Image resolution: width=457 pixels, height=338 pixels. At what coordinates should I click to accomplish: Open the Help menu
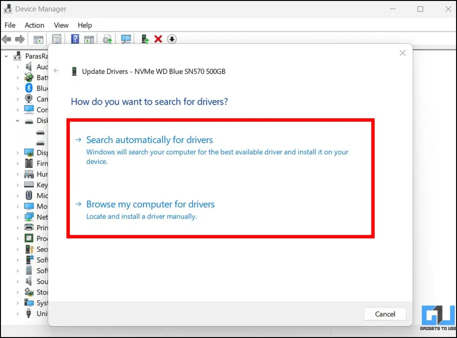coord(85,25)
